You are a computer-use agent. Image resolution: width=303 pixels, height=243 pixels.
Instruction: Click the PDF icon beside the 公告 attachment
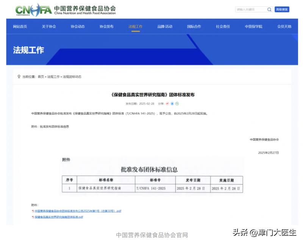(33, 211)
